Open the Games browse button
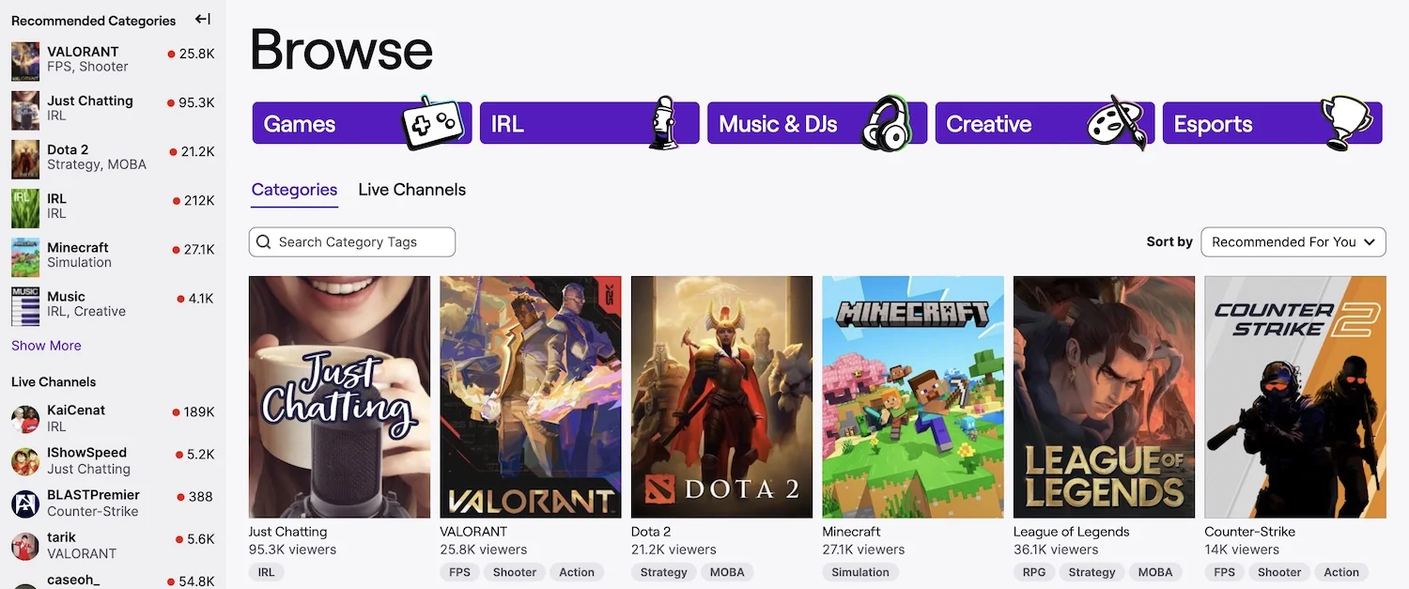The height and width of the screenshot is (589, 1409). click(x=362, y=124)
